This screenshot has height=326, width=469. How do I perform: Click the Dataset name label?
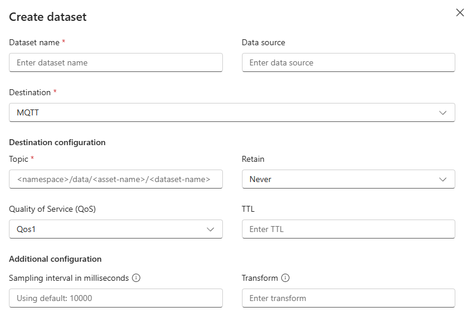34,42
